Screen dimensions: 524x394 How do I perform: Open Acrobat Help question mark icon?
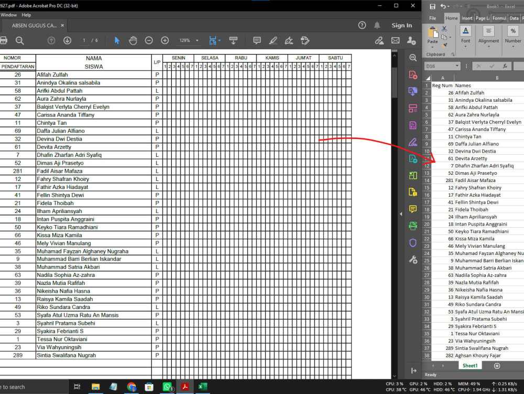tap(362, 25)
